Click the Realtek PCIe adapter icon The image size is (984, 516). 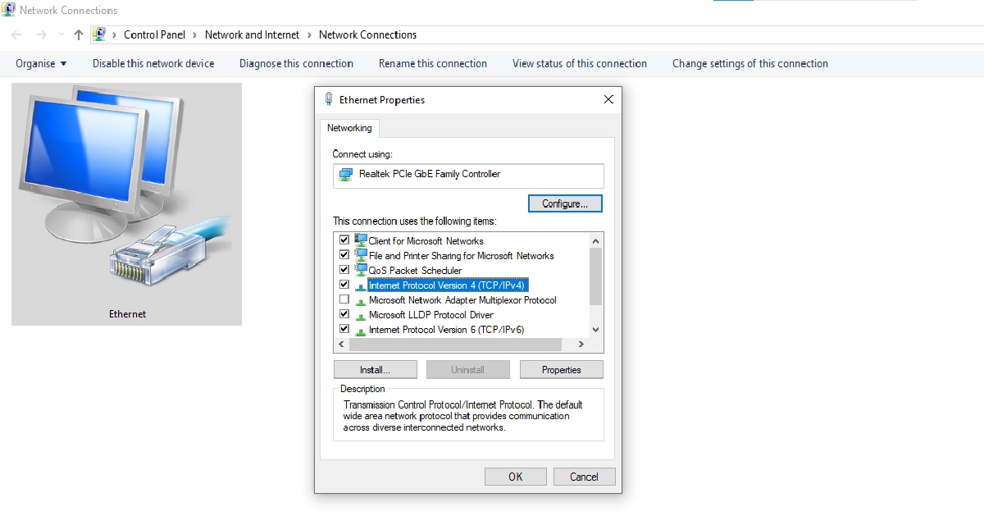click(x=346, y=175)
